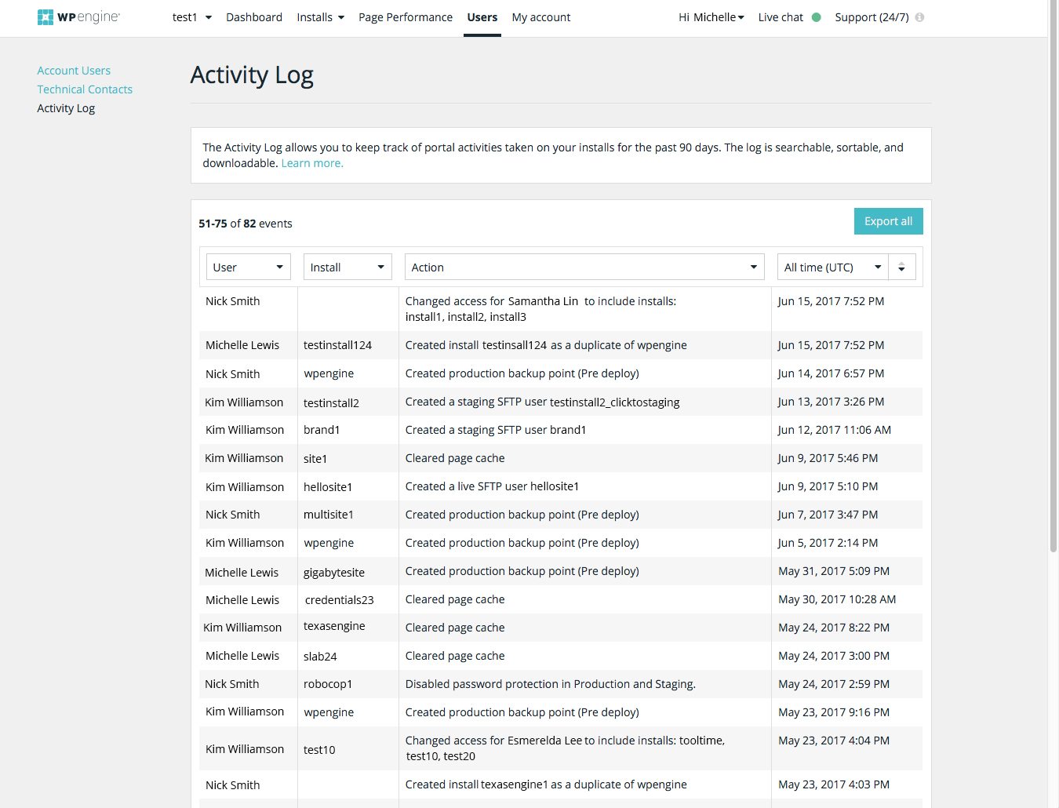
Task: Click the 'gigabytesite' install cell
Action: point(334,573)
